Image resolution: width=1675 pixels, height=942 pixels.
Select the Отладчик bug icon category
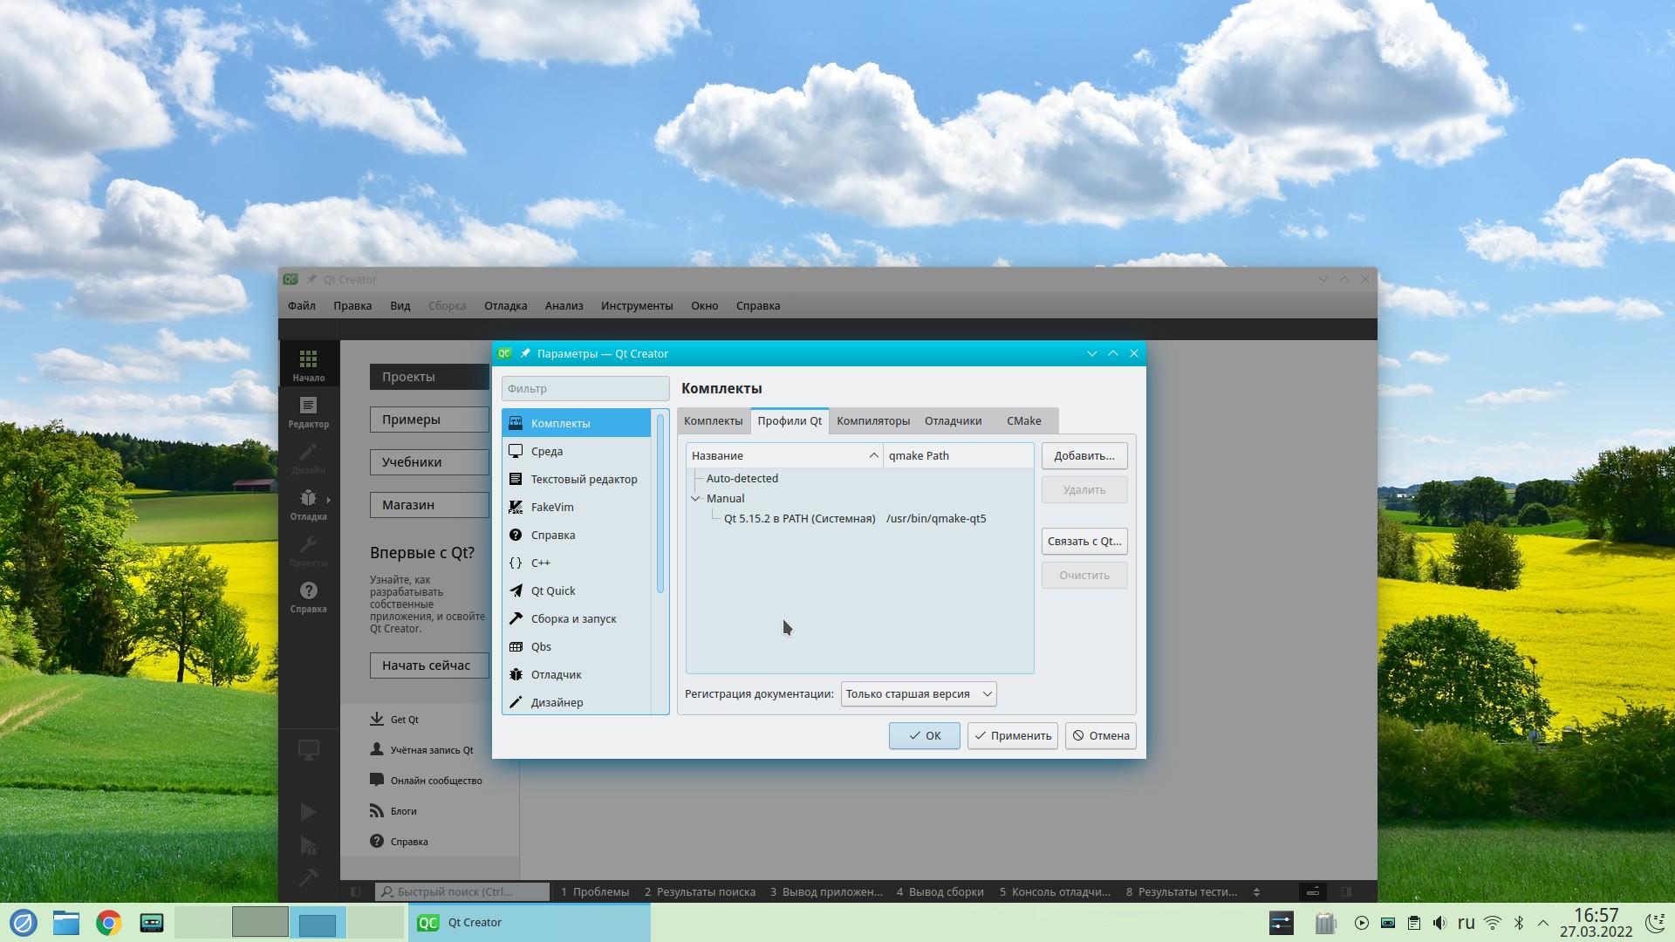pyautogui.click(x=516, y=674)
